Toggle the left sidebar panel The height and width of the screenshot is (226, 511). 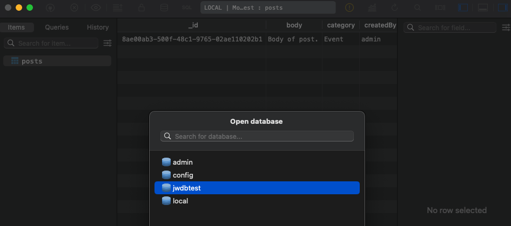[x=463, y=8]
